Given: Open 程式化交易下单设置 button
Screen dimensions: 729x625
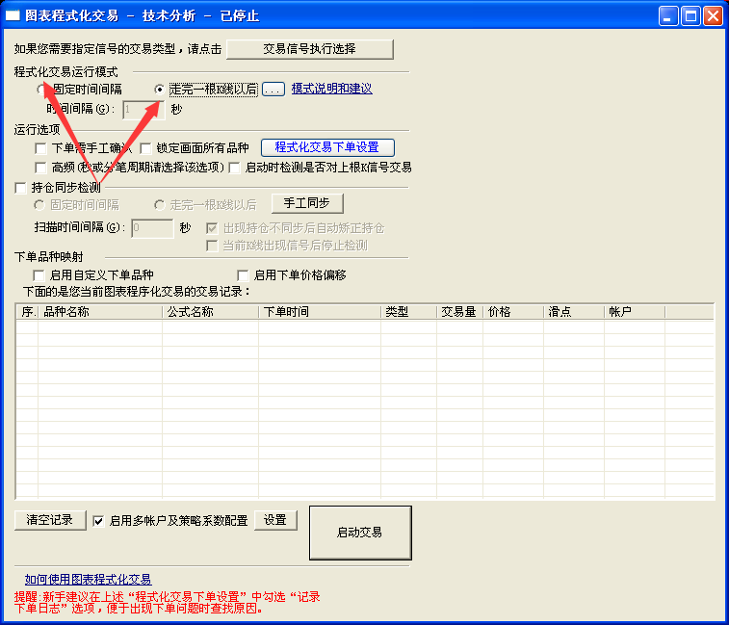Looking at the screenshot, I should coord(327,147).
